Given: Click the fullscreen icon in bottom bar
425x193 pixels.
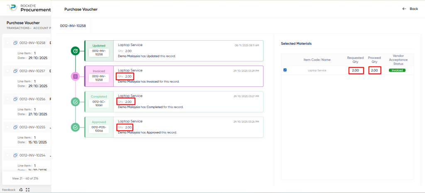Looking at the screenshot, I should 28,190.
